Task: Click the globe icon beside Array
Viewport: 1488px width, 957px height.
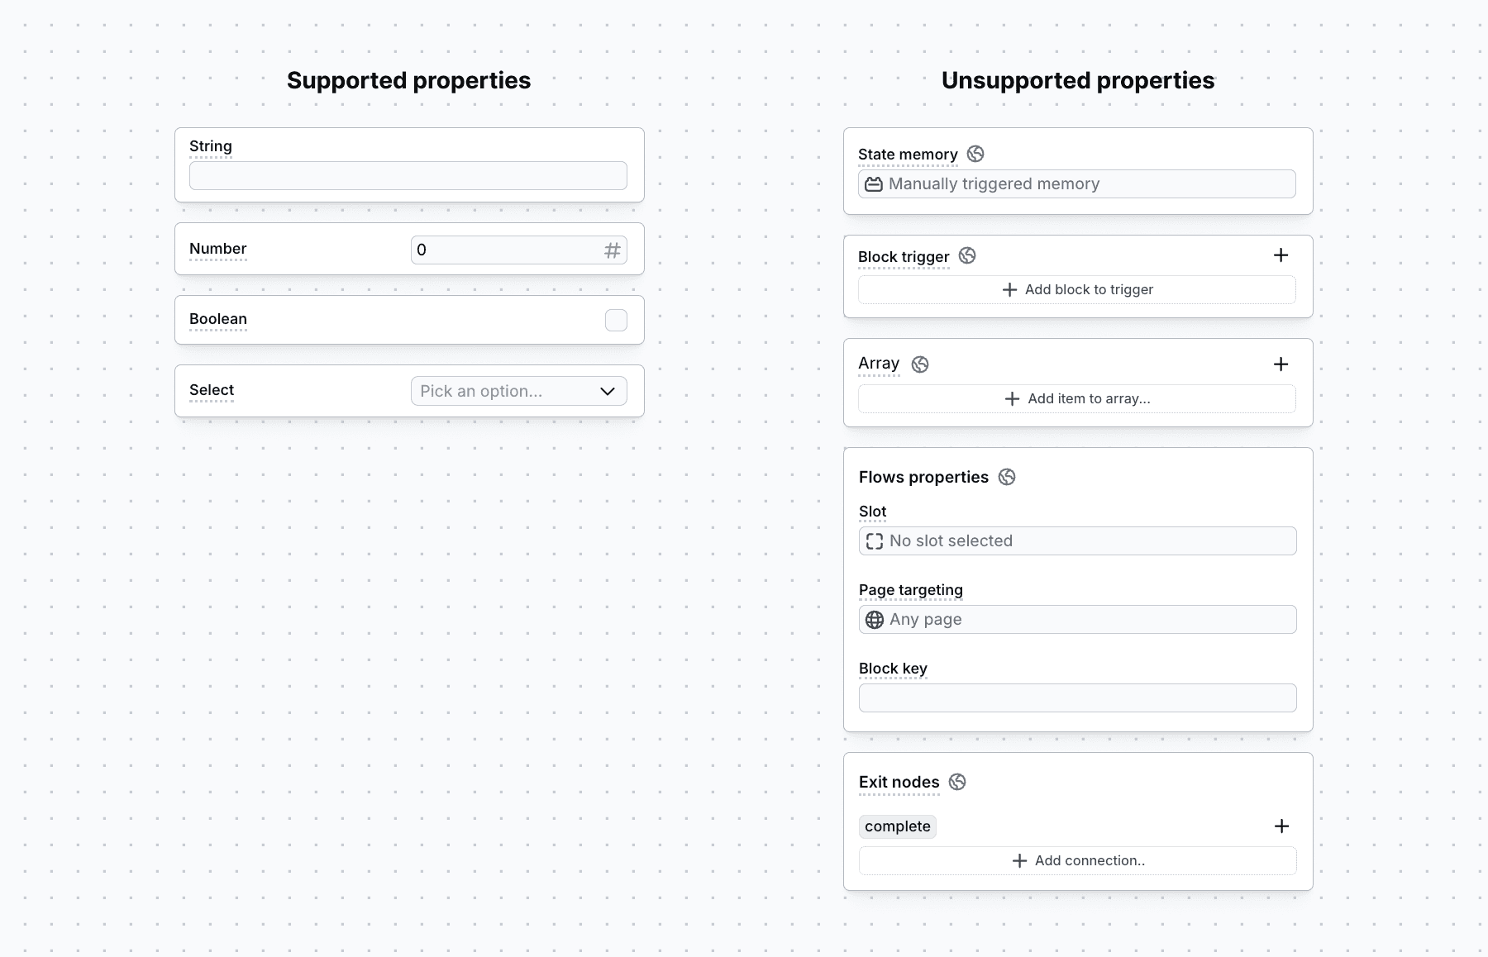Action: point(919,364)
